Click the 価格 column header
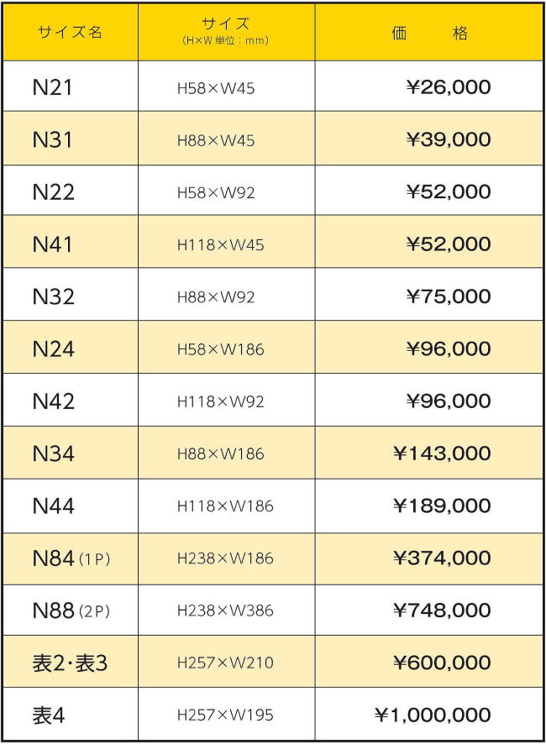 [x=429, y=33]
